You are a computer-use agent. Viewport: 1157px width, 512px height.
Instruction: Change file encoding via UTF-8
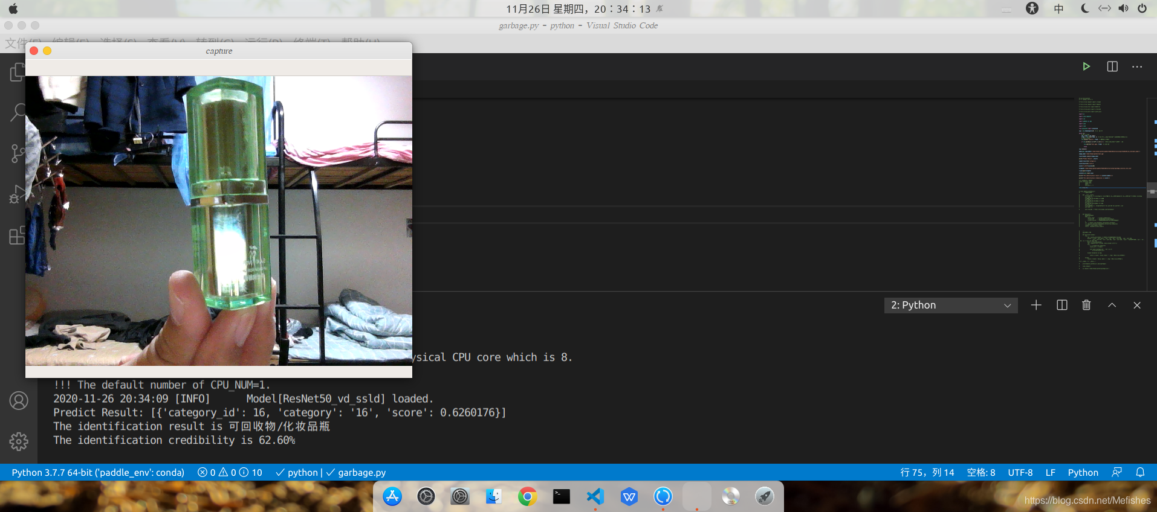coord(1020,473)
